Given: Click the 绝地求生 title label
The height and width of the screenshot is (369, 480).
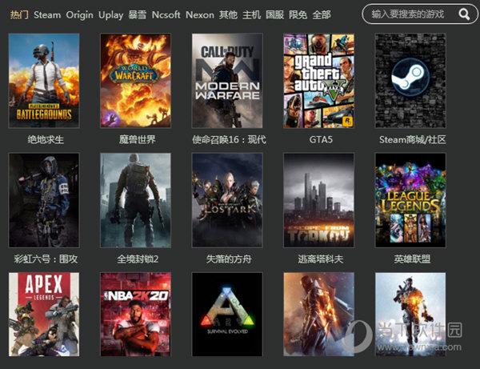Looking at the screenshot, I should pos(46,139).
